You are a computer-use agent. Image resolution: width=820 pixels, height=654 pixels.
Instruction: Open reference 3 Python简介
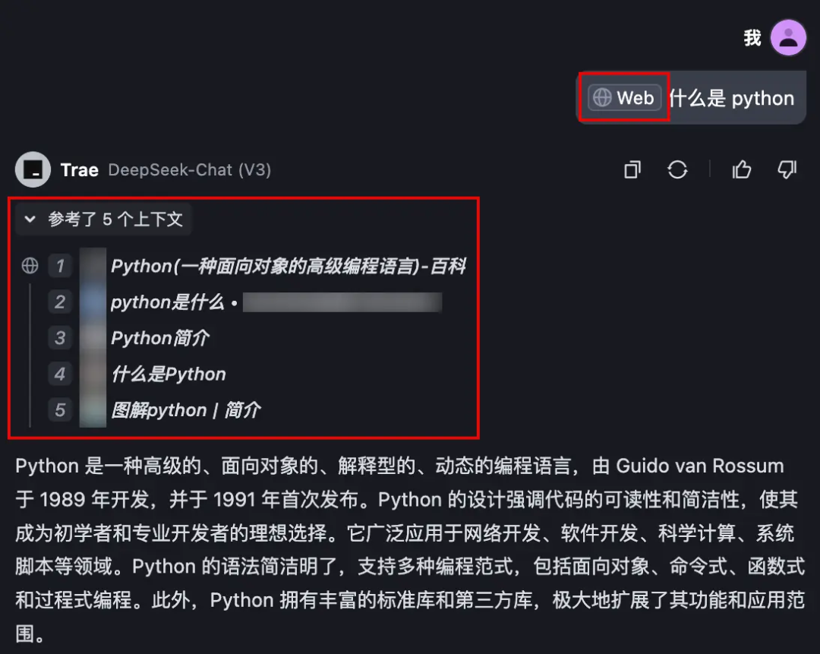160,338
